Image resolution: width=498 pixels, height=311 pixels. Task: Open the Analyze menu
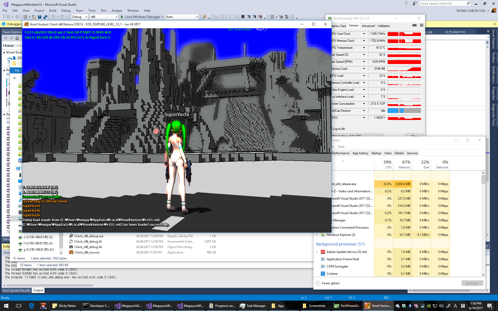[117, 11]
